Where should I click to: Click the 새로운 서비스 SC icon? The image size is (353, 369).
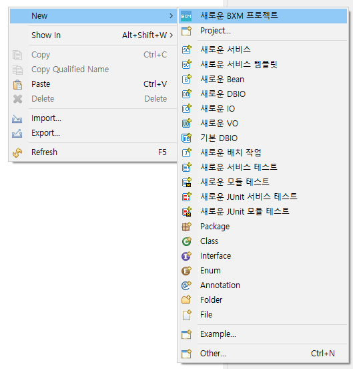186,49
